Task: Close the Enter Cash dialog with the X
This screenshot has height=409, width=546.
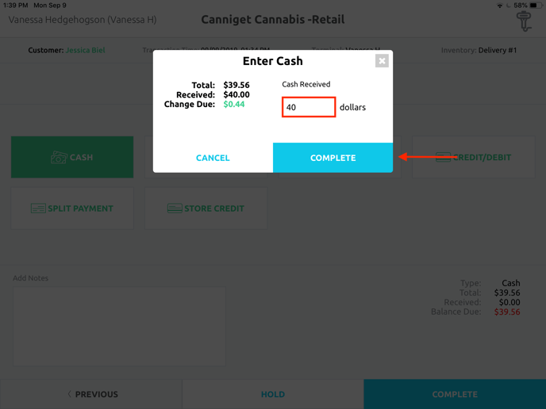Action: point(382,61)
